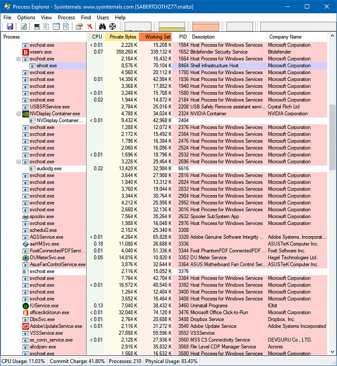The image size is (337, 366).
Task: Select the audiodg.exe process row
Action: pos(164,168)
